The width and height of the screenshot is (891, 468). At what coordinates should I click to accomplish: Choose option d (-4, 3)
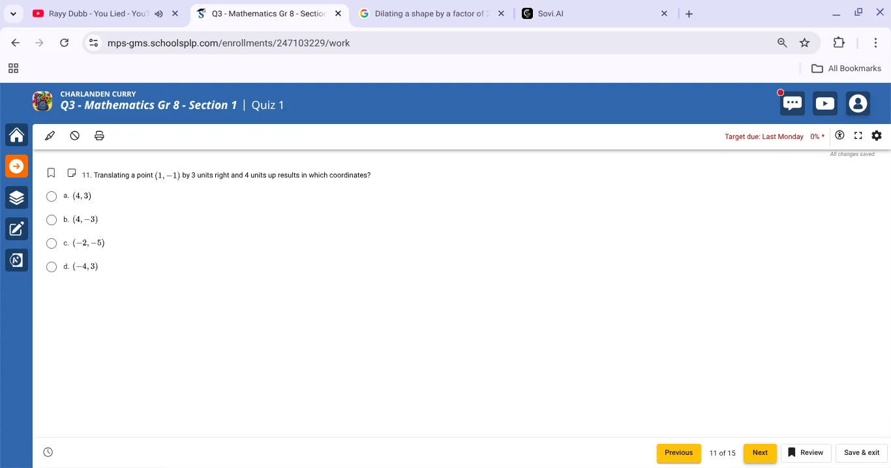pos(52,267)
